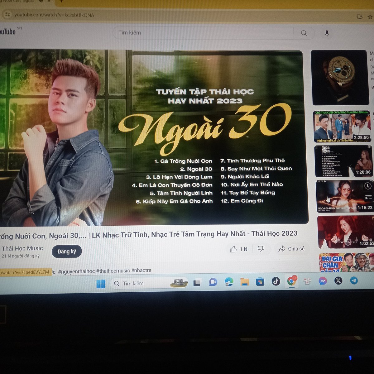
Task: Activate voice search microphone icon
Action: [x=327, y=33]
